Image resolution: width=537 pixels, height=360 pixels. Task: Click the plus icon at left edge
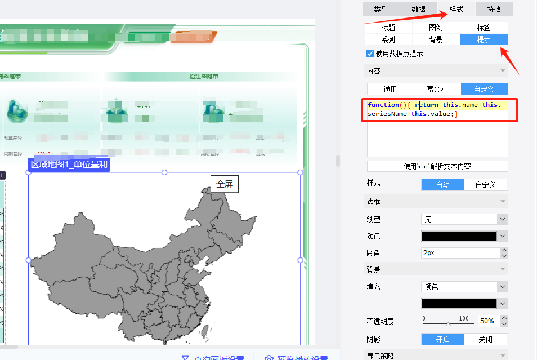tap(2, 175)
